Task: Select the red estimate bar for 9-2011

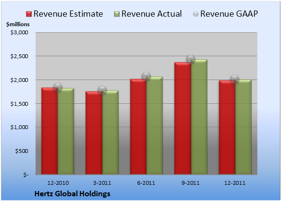Action: click(183, 118)
